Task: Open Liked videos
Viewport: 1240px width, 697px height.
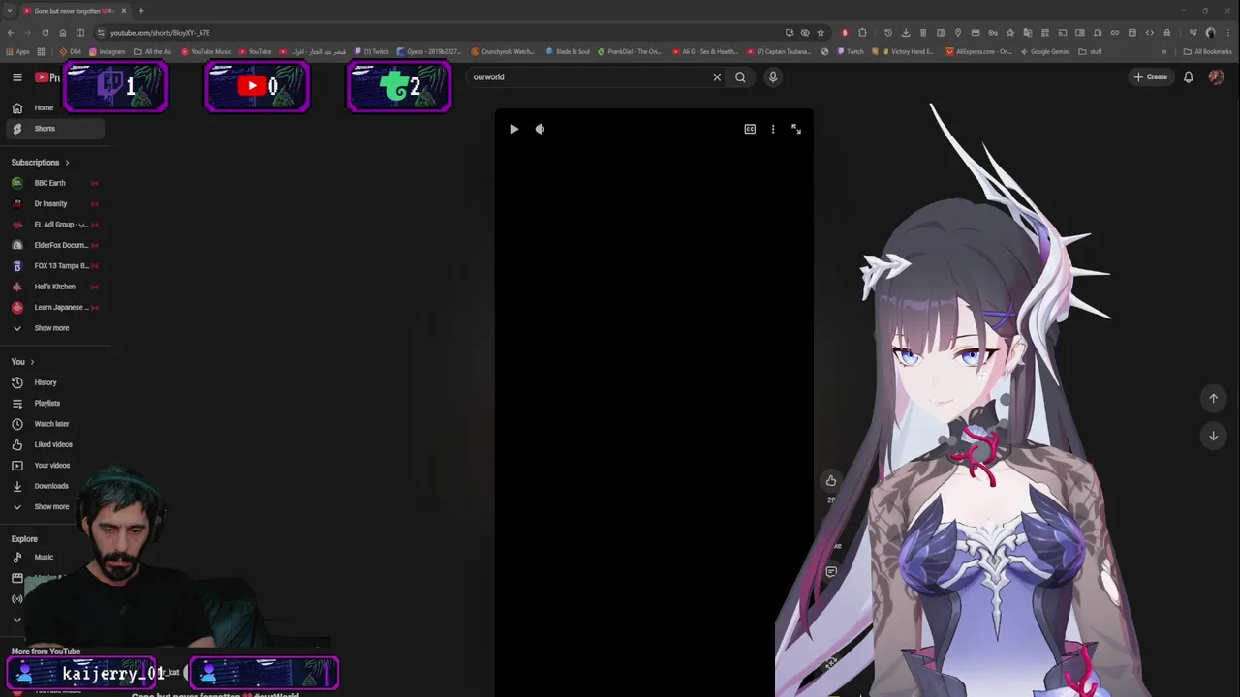Action: point(55,444)
